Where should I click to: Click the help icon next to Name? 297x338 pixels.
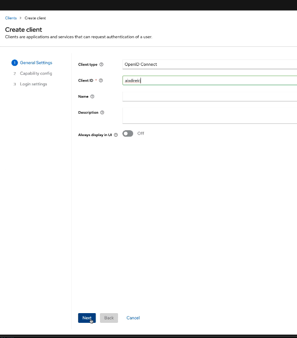93,97
